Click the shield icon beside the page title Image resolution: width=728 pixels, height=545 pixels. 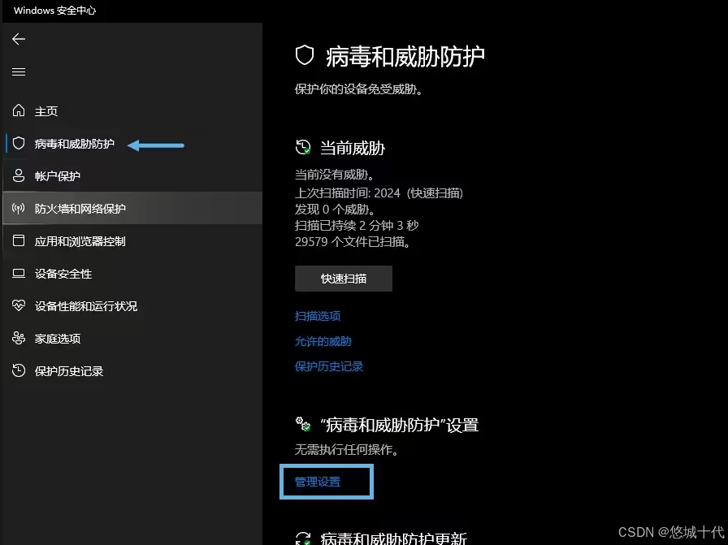pos(305,55)
